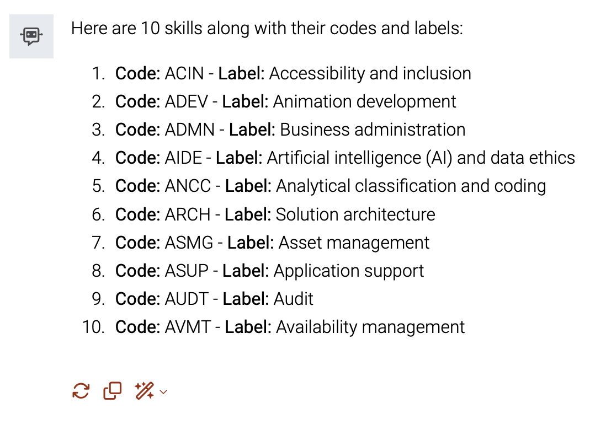Click the list number 5
The width and height of the screenshot is (606, 430).
pos(99,186)
